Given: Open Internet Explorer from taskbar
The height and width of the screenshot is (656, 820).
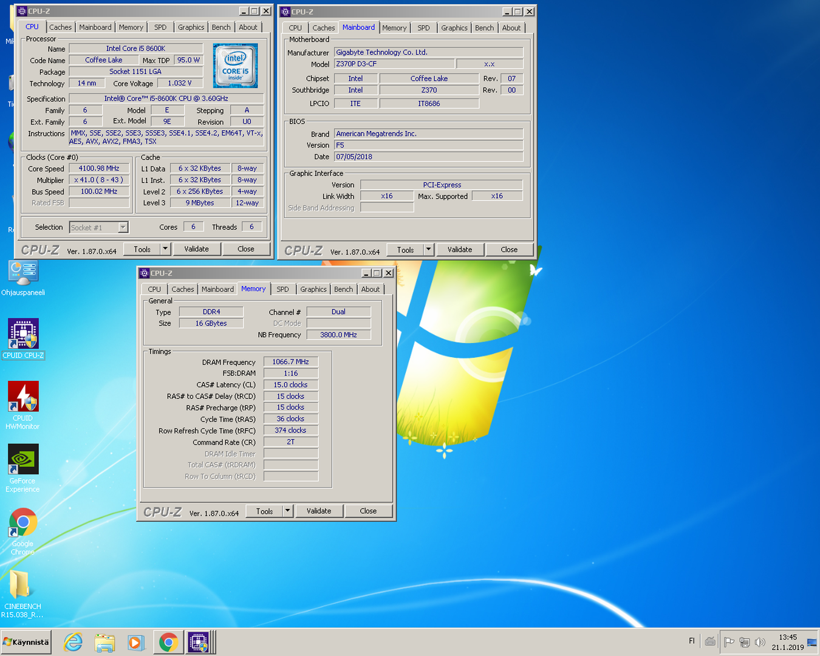Looking at the screenshot, I should pyautogui.click(x=73, y=642).
